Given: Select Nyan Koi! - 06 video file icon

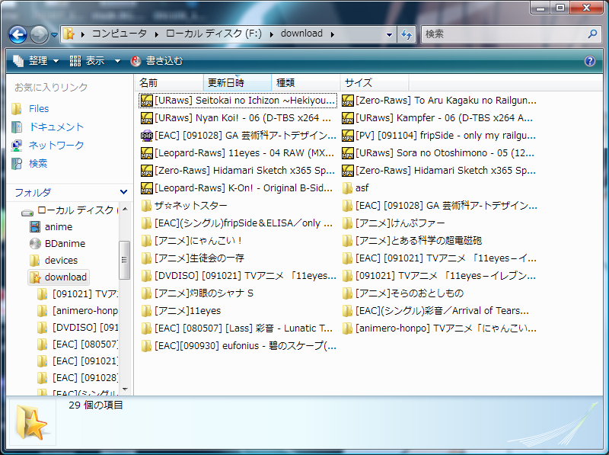Looking at the screenshot, I should point(146,118).
